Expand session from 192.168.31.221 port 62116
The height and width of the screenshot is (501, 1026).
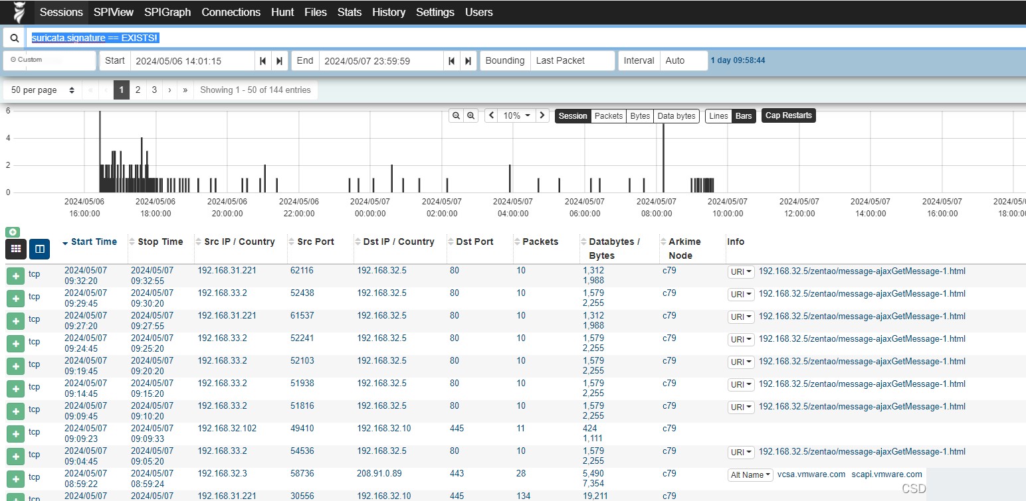coord(15,276)
